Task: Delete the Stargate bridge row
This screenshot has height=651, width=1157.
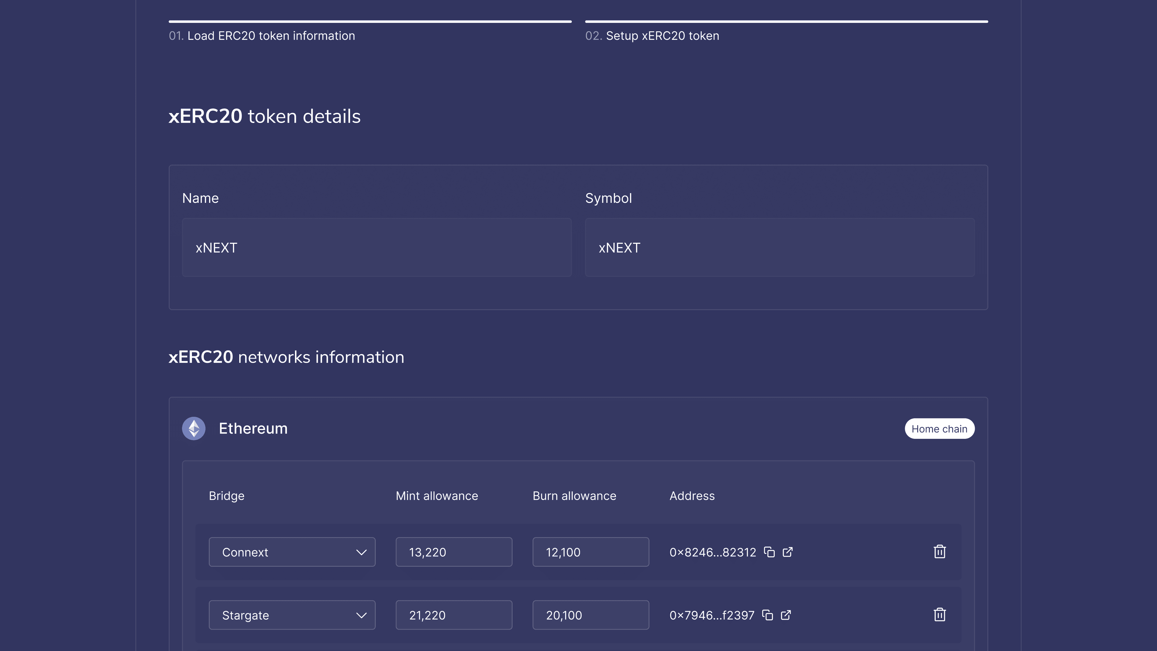Action: 940,615
